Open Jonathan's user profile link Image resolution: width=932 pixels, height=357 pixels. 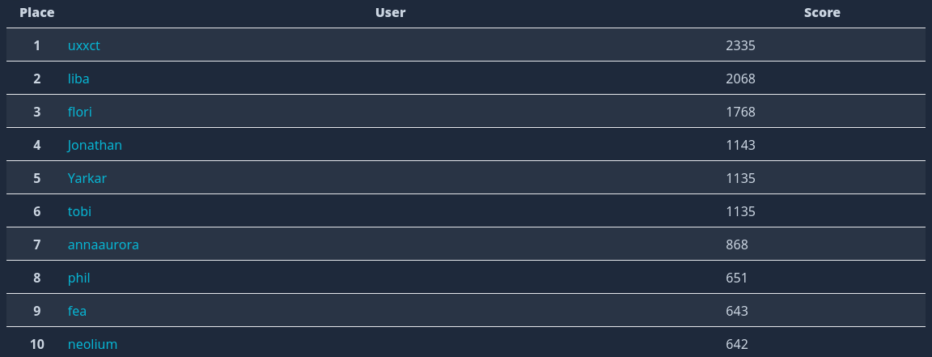(95, 145)
